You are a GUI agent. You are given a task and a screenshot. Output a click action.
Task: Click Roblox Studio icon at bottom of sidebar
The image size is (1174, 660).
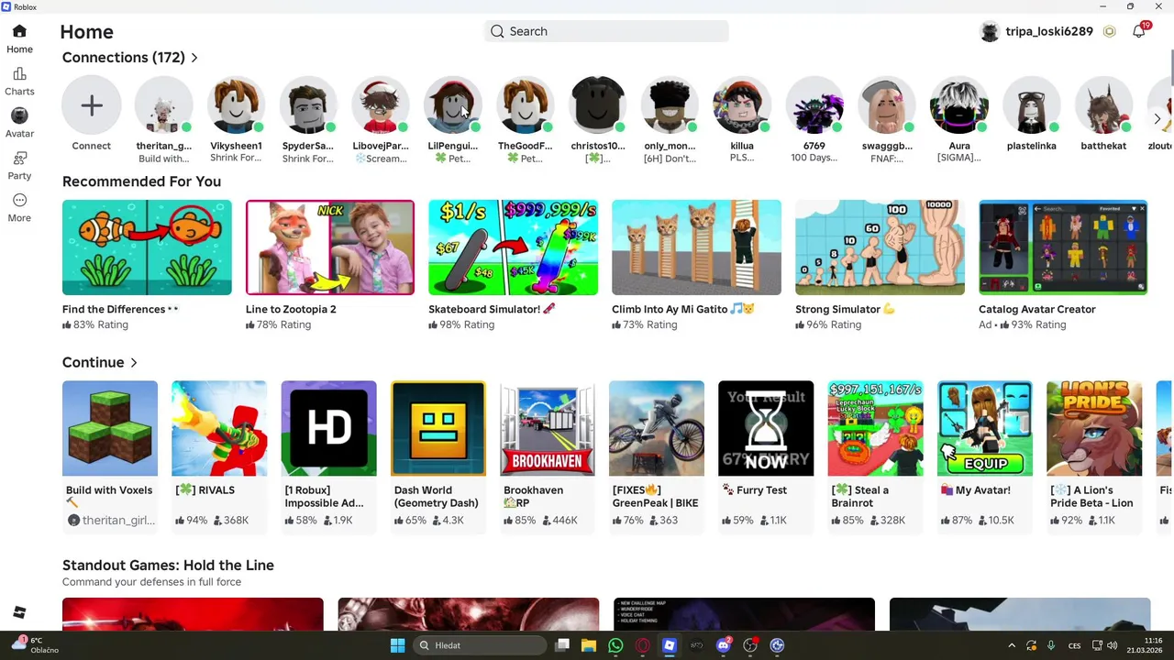pos(19,612)
